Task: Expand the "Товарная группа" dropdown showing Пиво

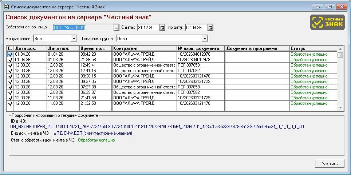Action: [x=205, y=39]
